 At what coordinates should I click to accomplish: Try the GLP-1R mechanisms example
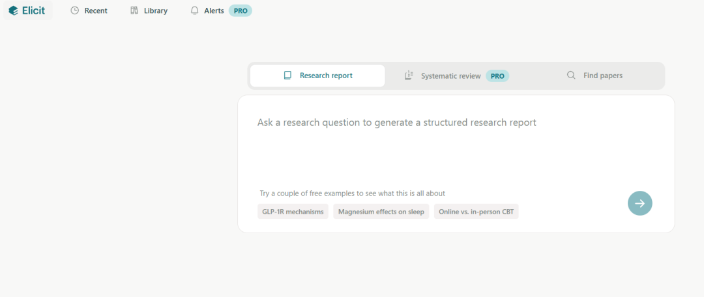point(293,212)
